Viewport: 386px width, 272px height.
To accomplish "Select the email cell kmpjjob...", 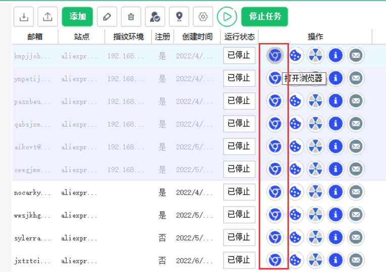I will [x=32, y=56].
